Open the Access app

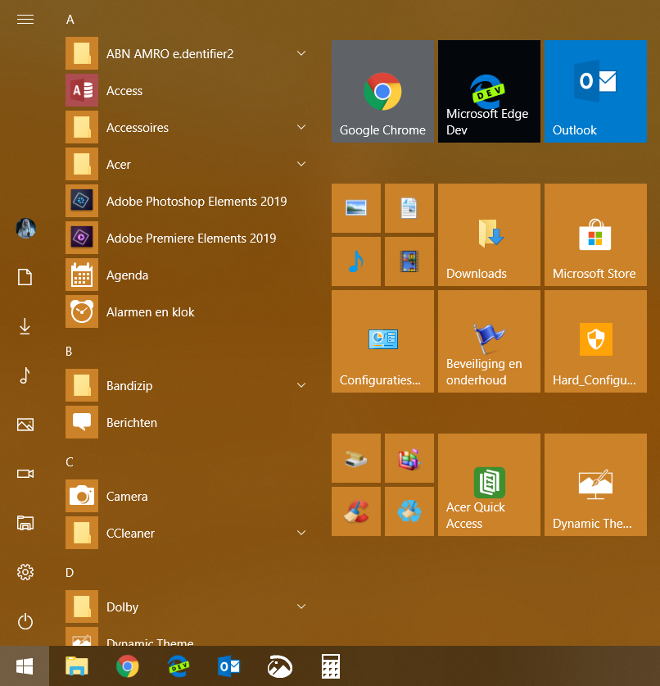click(124, 91)
